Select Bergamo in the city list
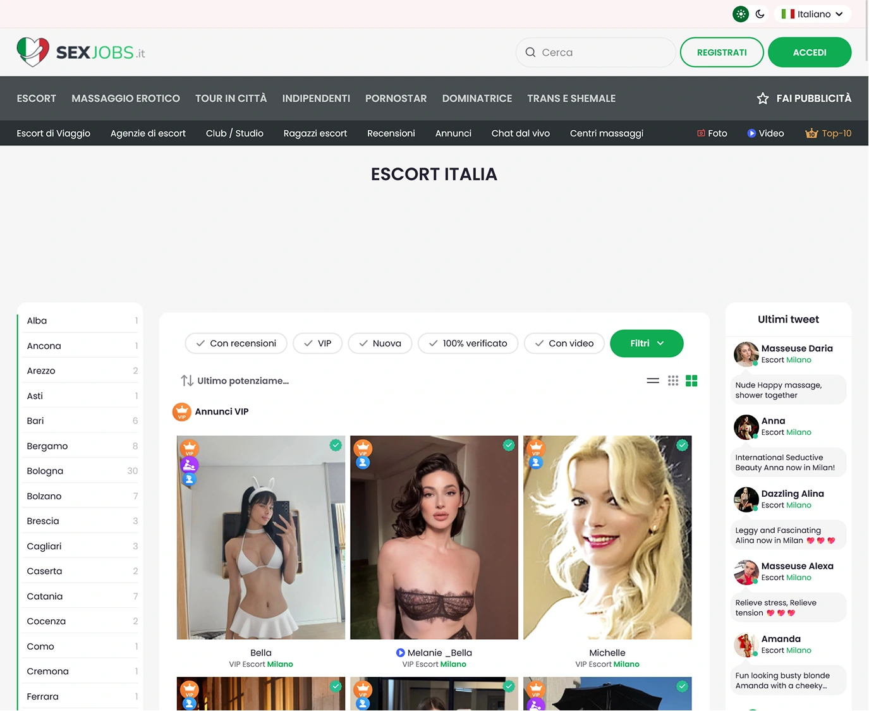 pyautogui.click(x=82, y=446)
